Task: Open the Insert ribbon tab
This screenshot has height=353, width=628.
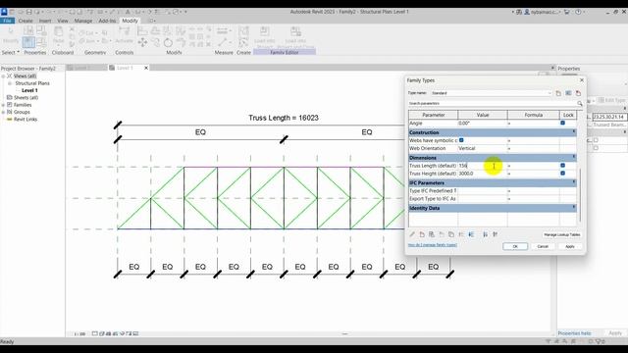Action: click(x=45, y=21)
